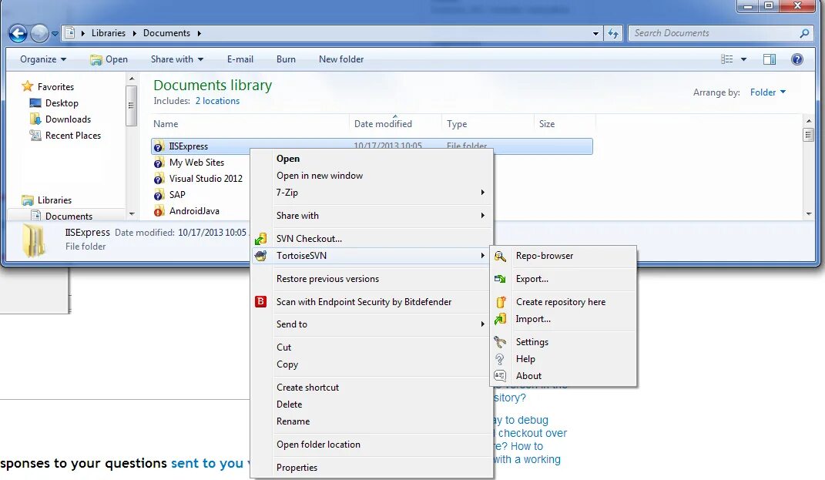Choose Cut from the context menu

click(x=371, y=347)
